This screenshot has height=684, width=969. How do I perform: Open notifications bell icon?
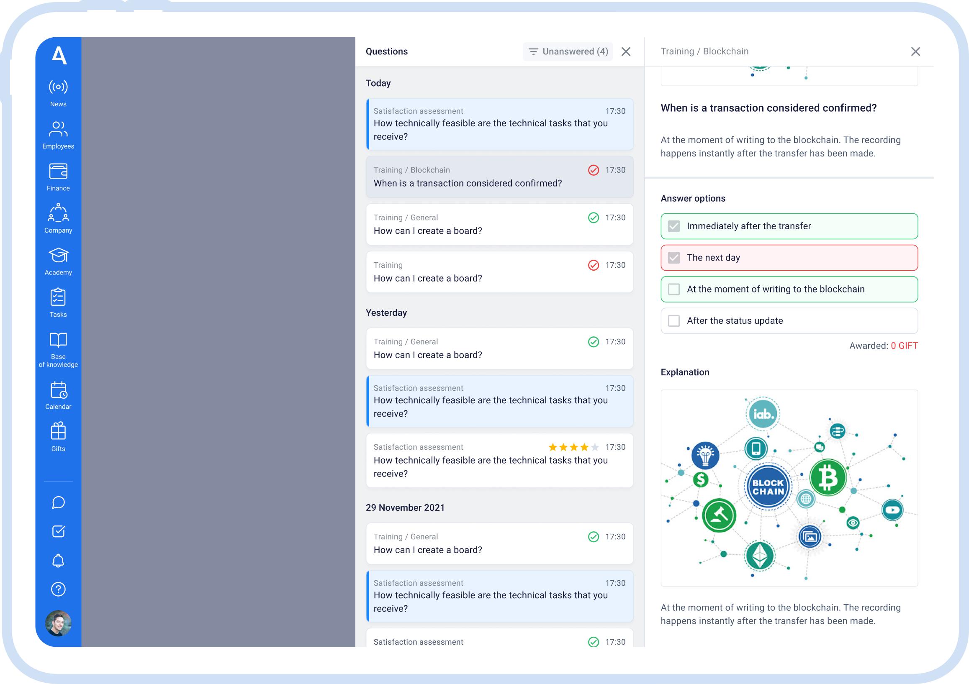(x=58, y=561)
